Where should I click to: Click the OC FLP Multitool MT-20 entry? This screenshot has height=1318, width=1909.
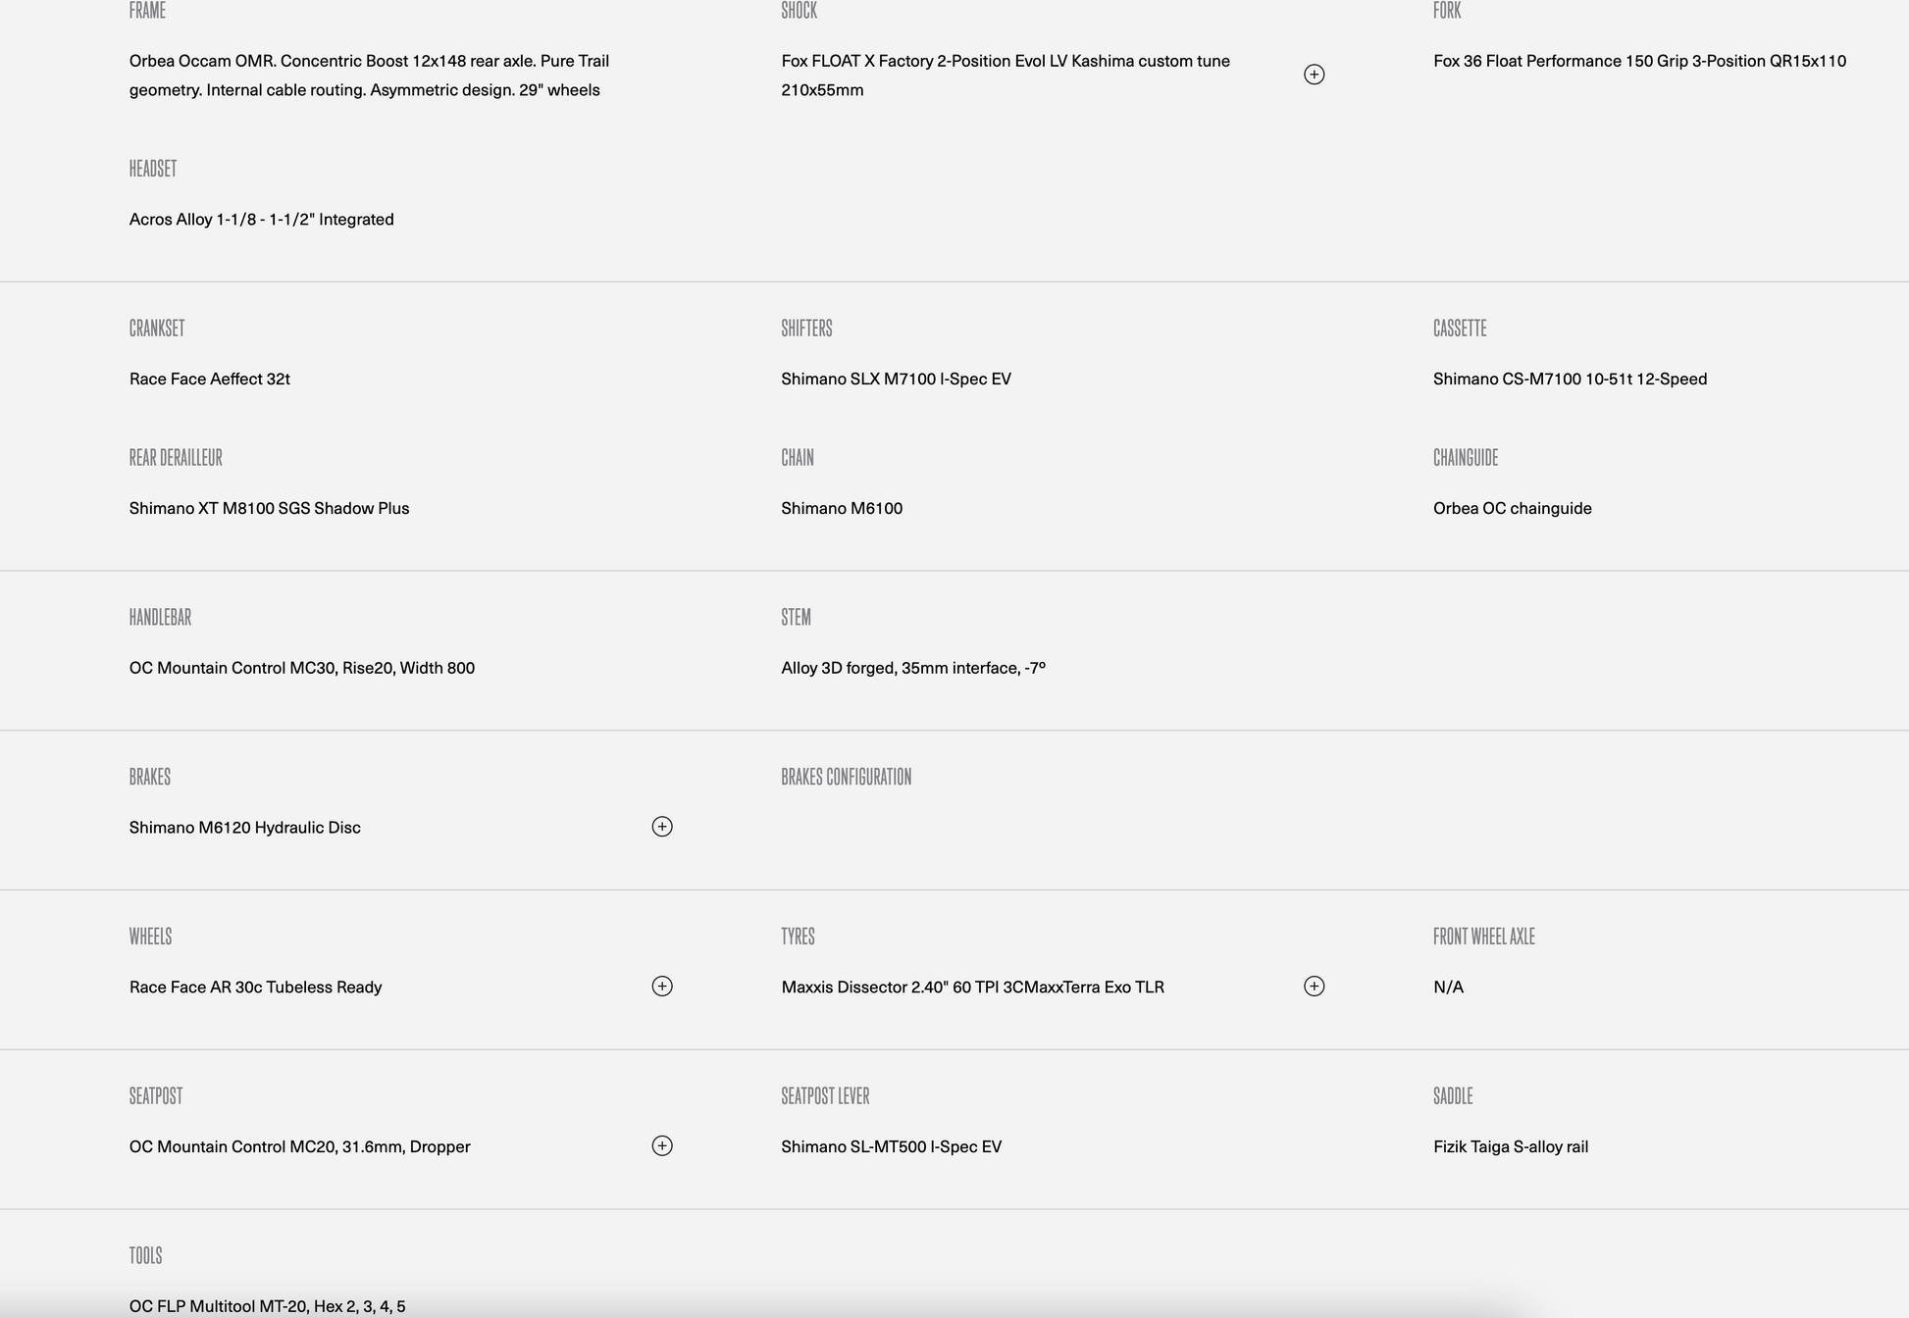click(268, 1306)
